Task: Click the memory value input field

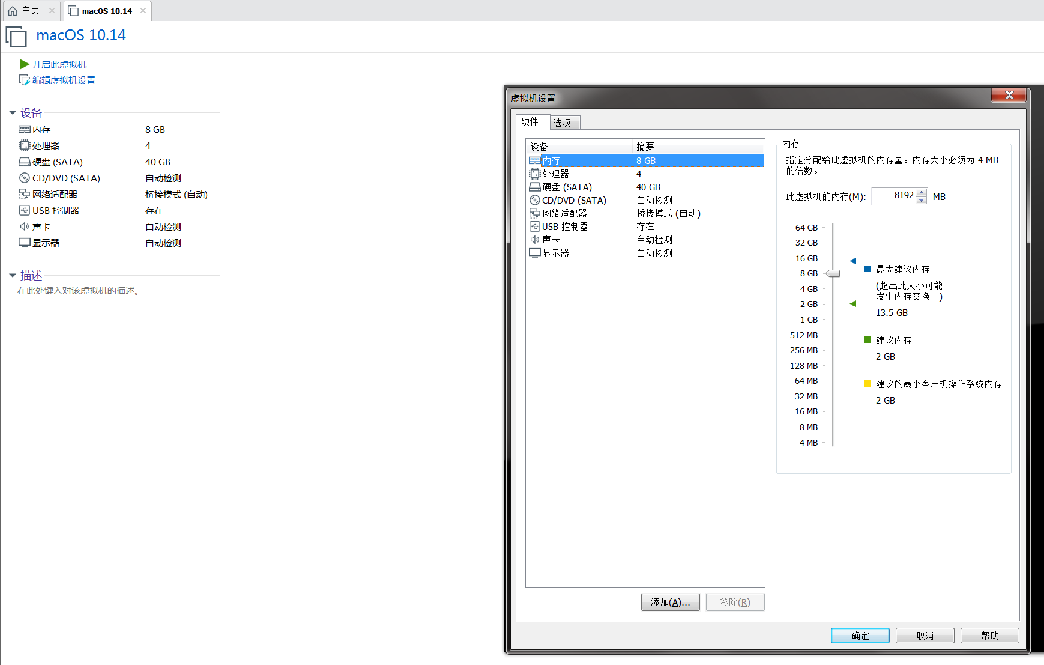Action: (x=895, y=196)
